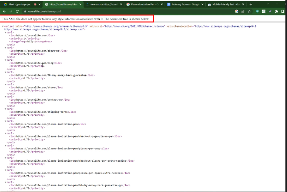Collapse the url node for shipping-terms
Image resolution: width=287 pixels, height=192 pixels.
(x=5, y=109)
